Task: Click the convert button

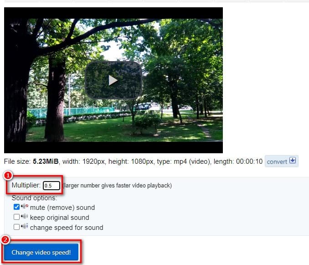Action: coord(281,161)
